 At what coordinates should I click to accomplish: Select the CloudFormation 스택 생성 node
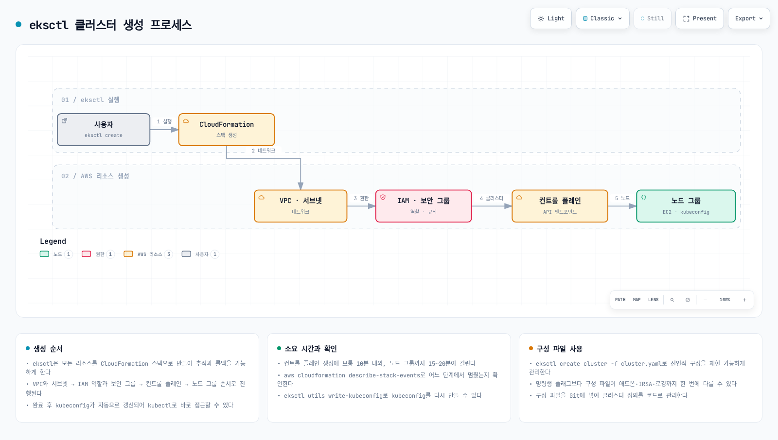tap(227, 130)
